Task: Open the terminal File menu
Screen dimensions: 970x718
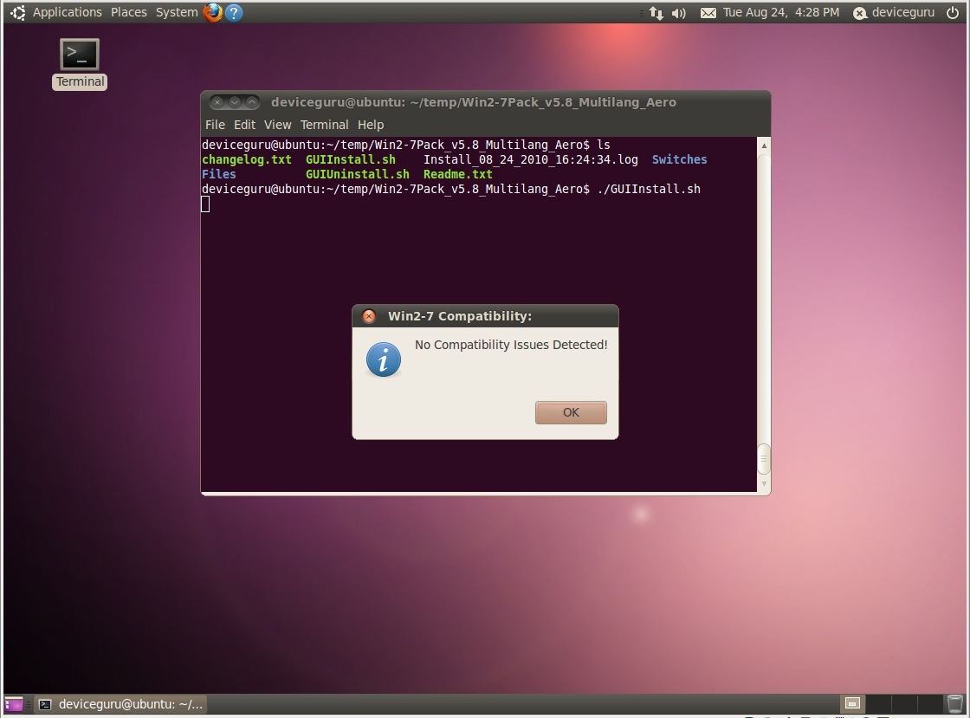Action: (215, 125)
